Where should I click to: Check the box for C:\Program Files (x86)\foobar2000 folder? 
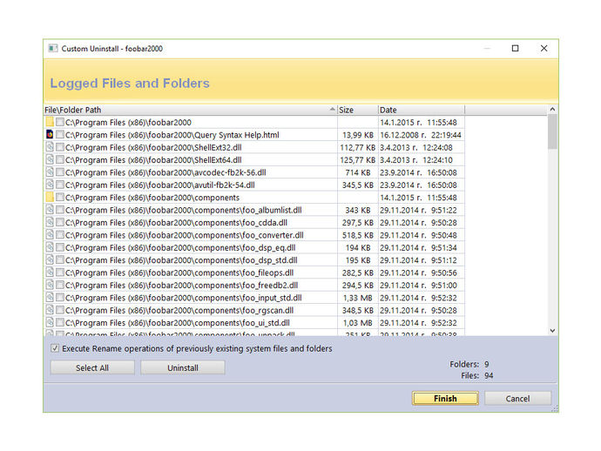click(60, 122)
